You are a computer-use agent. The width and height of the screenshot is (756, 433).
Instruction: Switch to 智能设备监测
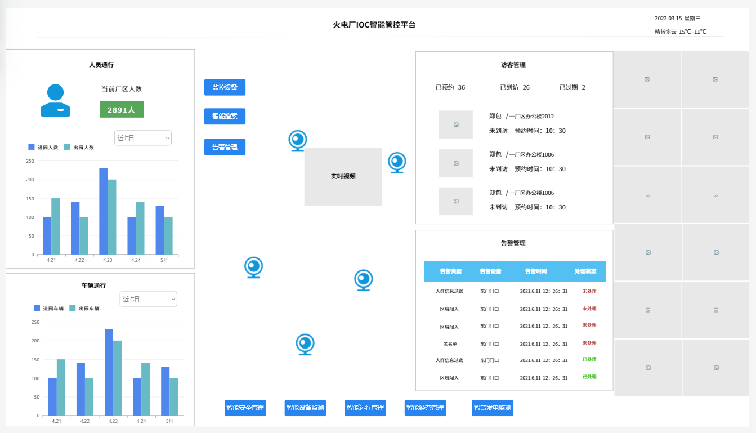(305, 408)
